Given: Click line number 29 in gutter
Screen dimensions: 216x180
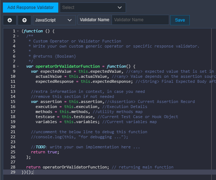Looking at the screenshot, I should [x=13, y=172].
